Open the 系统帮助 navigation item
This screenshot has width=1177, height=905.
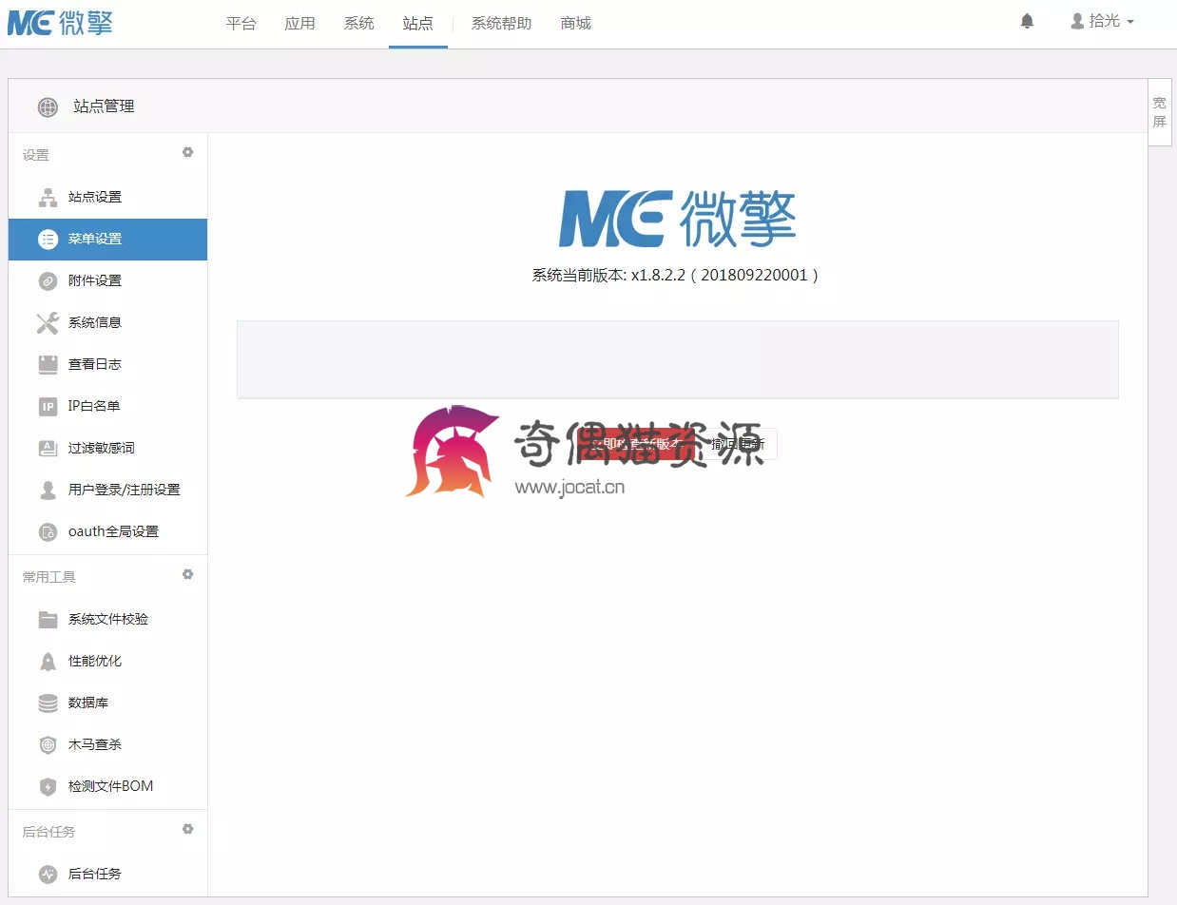coord(501,24)
